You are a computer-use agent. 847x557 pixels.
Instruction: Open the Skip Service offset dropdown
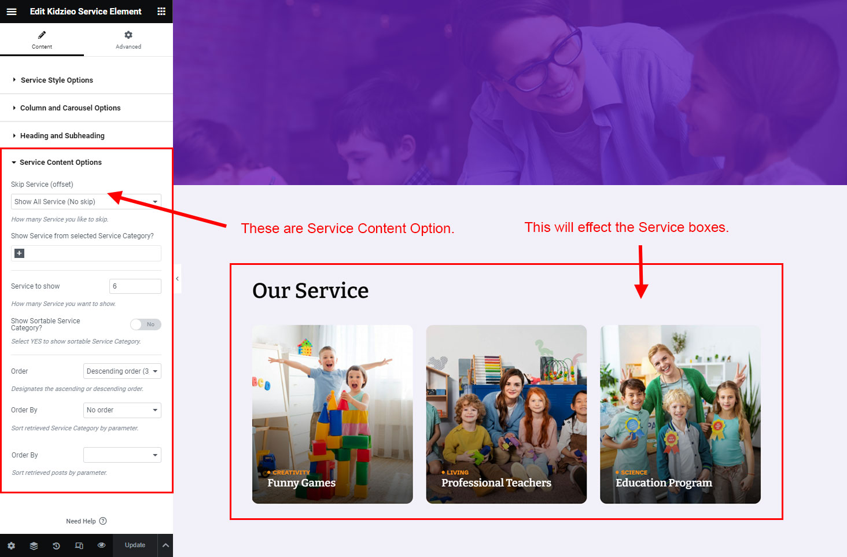[x=86, y=202]
